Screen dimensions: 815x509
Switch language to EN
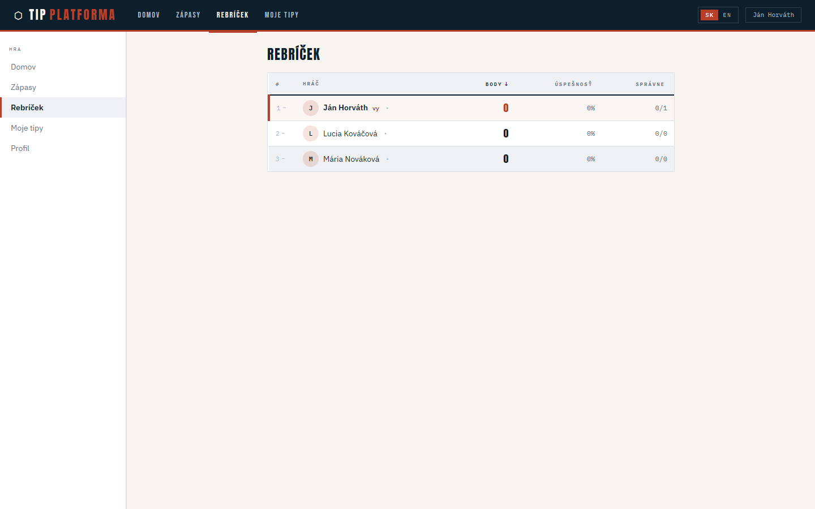pyautogui.click(x=727, y=15)
